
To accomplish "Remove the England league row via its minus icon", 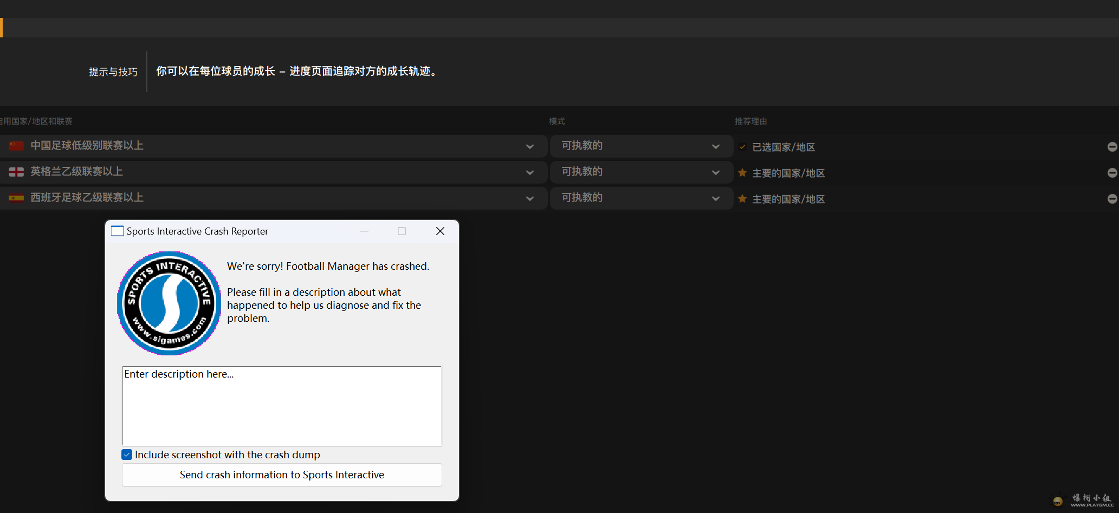I will click(x=1112, y=173).
